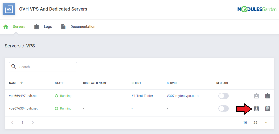Open details clipboard icon for vps669497.ovh.net
This screenshot has height=134, width=279.
click(x=268, y=96)
